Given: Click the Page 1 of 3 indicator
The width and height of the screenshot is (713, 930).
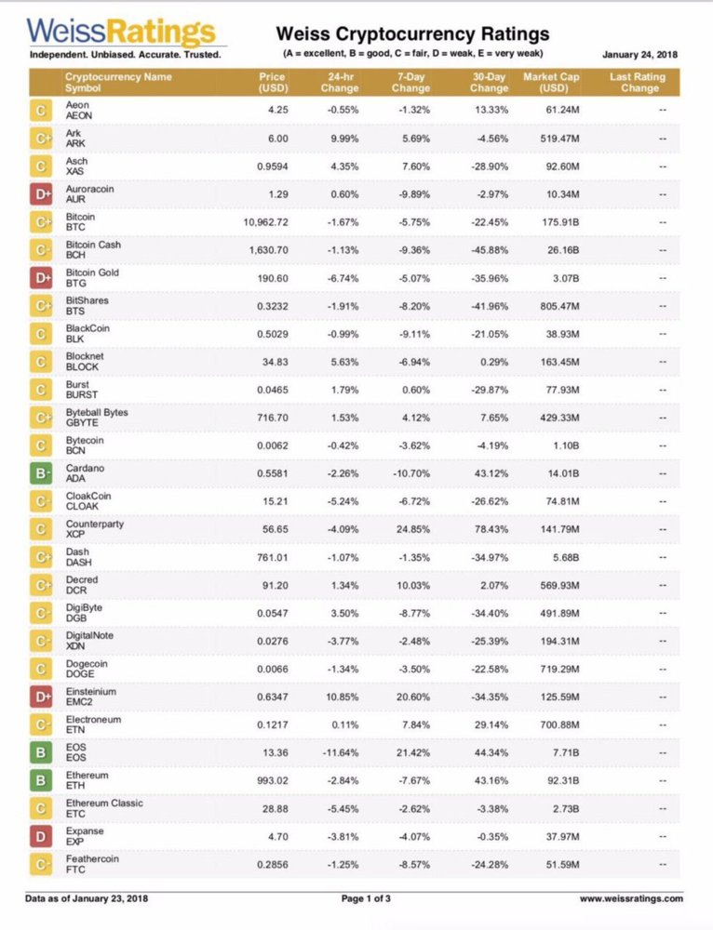Looking at the screenshot, I should [x=366, y=898].
